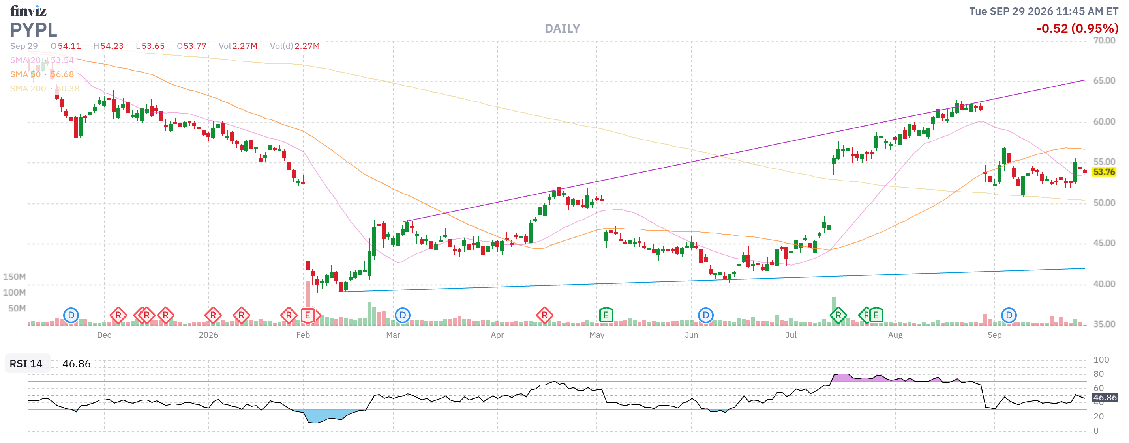Screen dimensions: 1129x443
Task: Click the Sep 29 date in OHLC row
Action: 24,46
